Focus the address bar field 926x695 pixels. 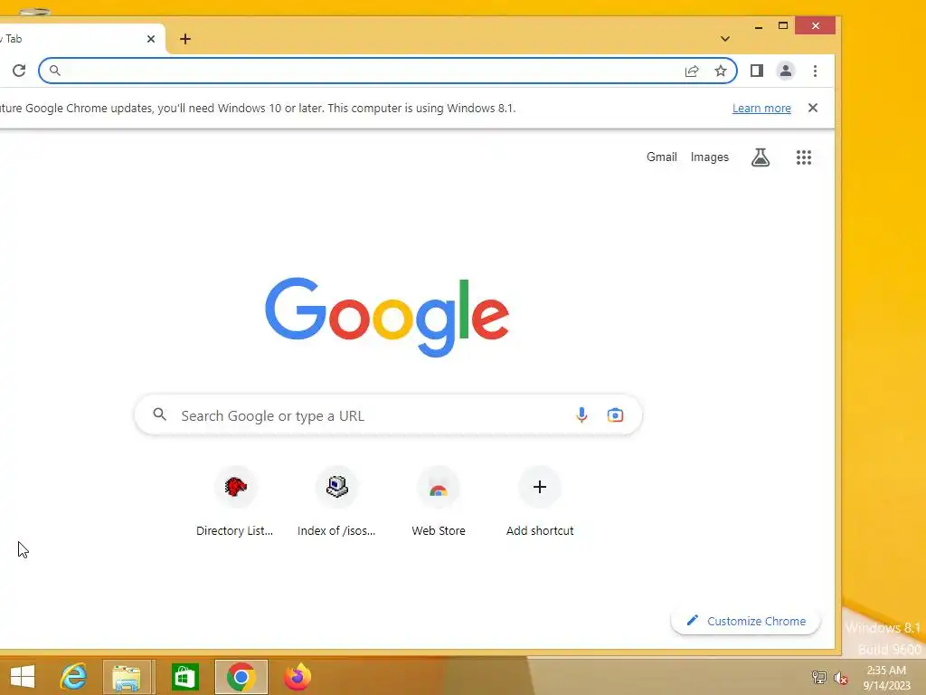[x=387, y=71]
